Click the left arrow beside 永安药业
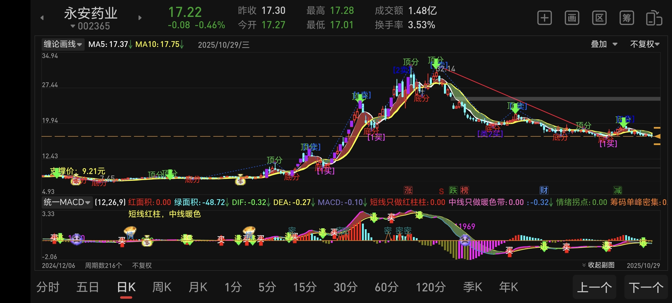Viewport: 672px width, 303px height. pyautogui.click(x=42, y=18)
